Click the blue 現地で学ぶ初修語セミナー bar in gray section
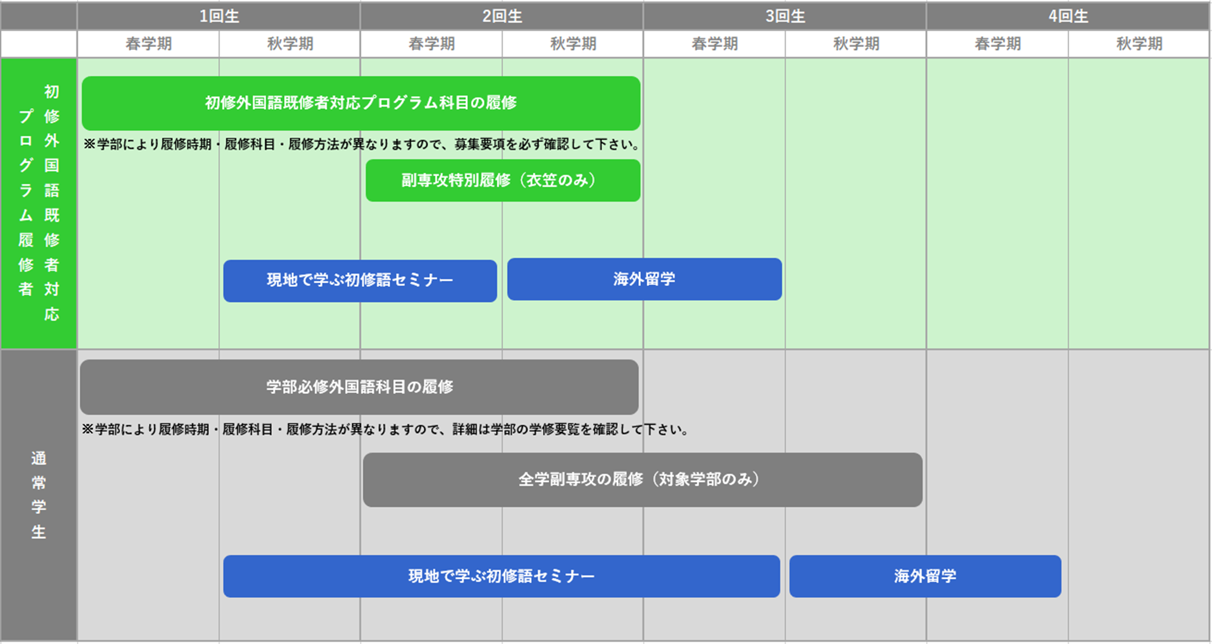The image size is (1212, 644). [501, 576]
